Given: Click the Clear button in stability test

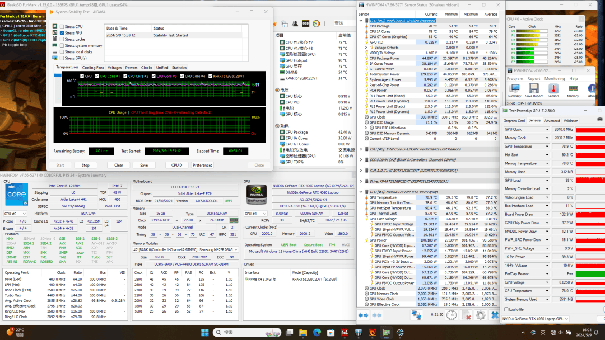Looking at the screenshot, I should coord(118,165).
